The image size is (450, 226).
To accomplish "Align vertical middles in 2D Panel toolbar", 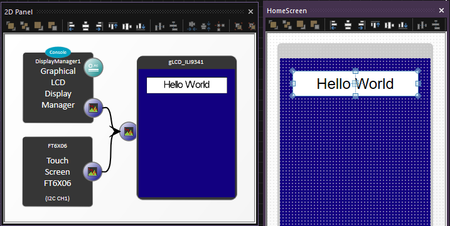I will pyautogui.click(x=127, y=26).
